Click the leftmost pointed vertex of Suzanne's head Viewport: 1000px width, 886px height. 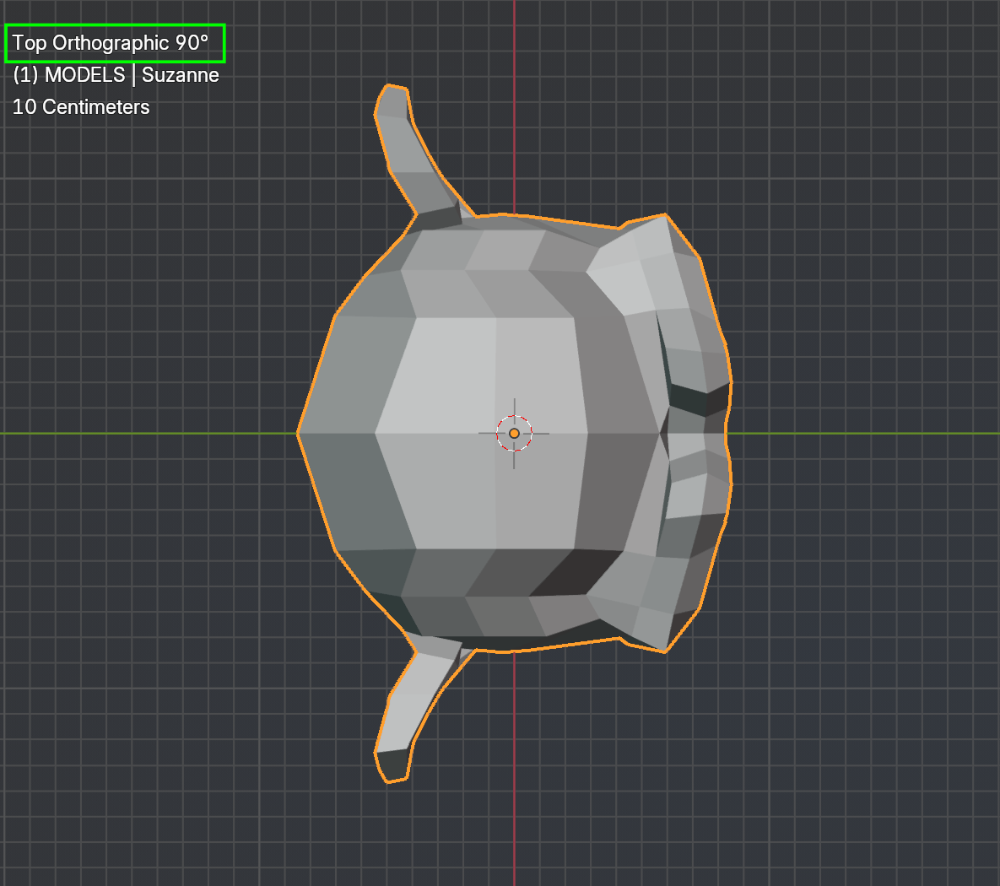(x=300, y=433)
